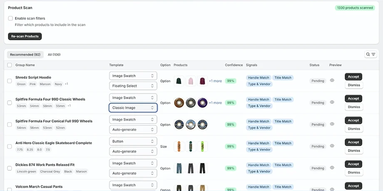Accept the Shredz Script Hoodie group
Viewport: 383px width, 191px height.
(x=353, y=77)
